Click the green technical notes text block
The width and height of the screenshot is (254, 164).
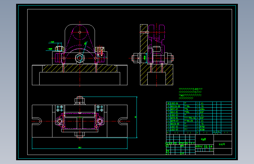click(190, 94)
